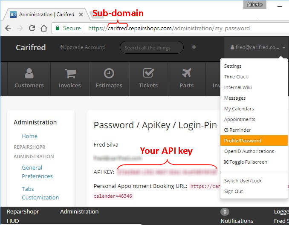Click the Upgrade Account! link
The width and height of the screenshot is (289, 225).
pos(83,47)
